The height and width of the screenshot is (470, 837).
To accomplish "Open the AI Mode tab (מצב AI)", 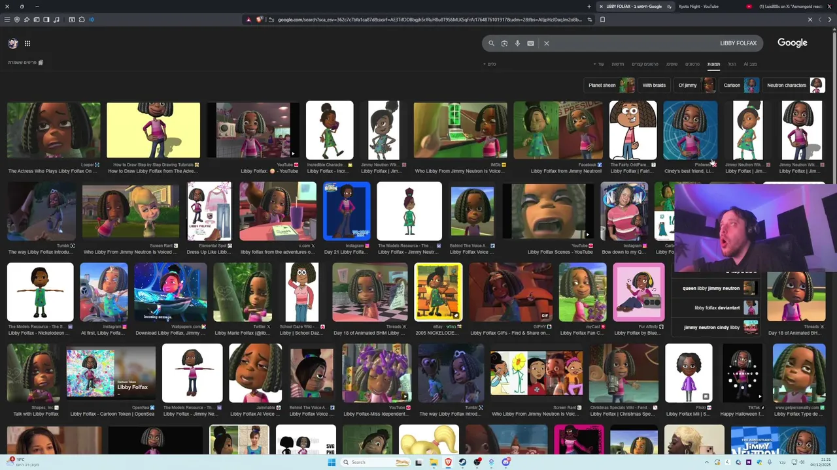I will point(750,64).
